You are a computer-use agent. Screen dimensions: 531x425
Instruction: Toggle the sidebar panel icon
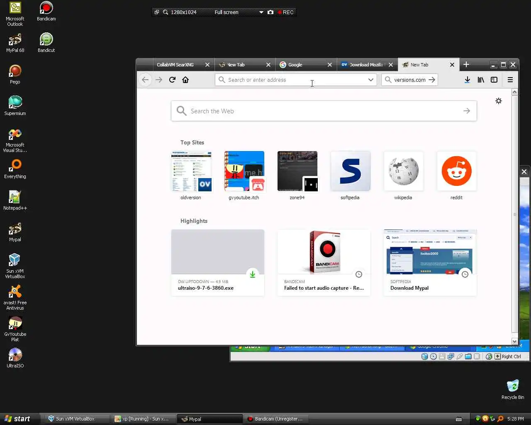click(494, 80)
